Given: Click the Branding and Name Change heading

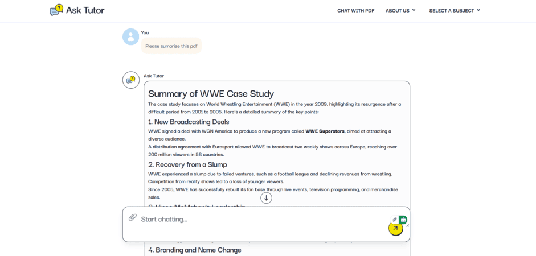Looking at the screenshot, I should pyautogui.click(x=195, y=250).
